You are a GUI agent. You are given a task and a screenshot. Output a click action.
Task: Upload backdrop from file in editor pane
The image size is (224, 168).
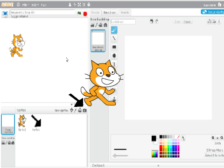click(100, 25)
